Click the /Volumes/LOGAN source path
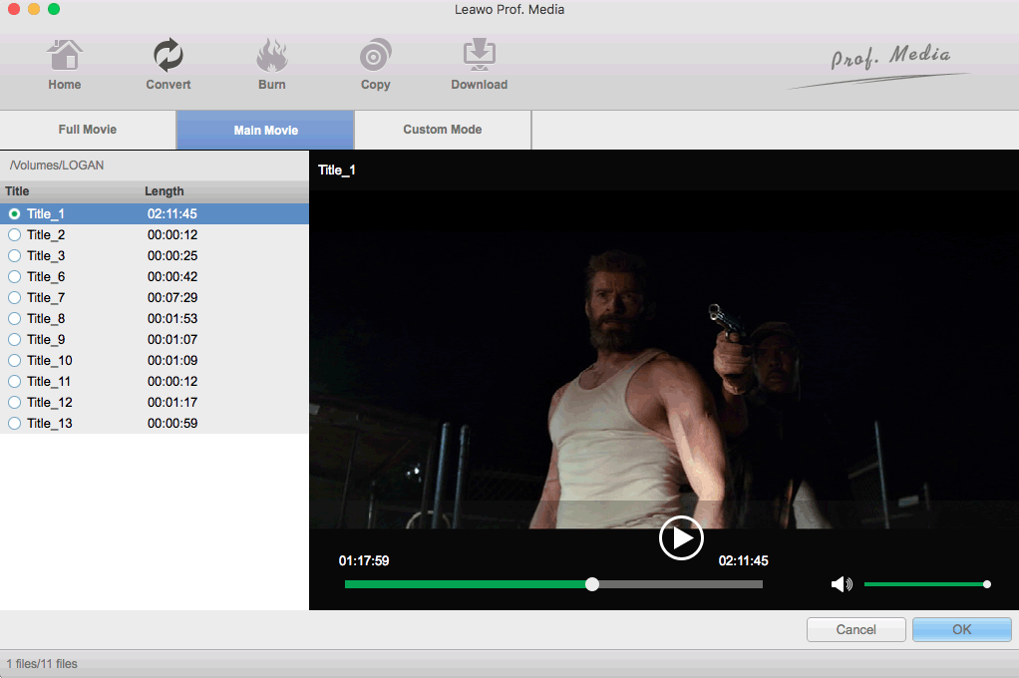Image resolution: width=1019 pixels, height=678 pixels. point(57,166)
